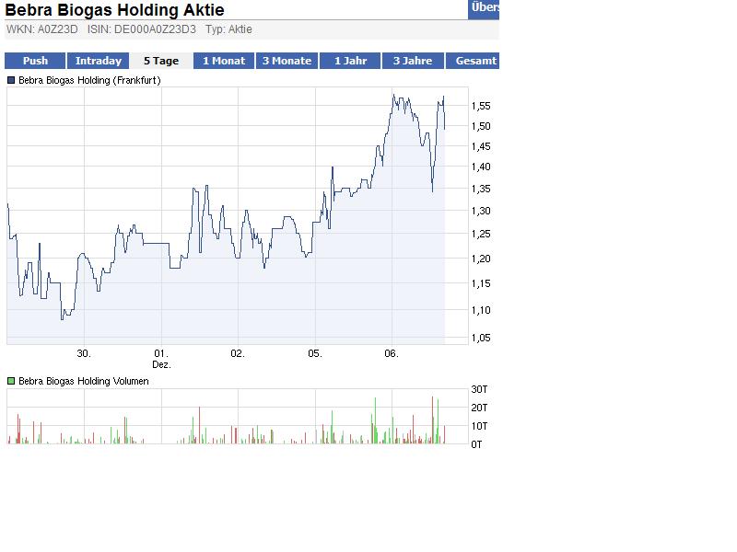Click the 05. date axis label
This screenshot has width=737, height=552.
(x=315, y=354)
